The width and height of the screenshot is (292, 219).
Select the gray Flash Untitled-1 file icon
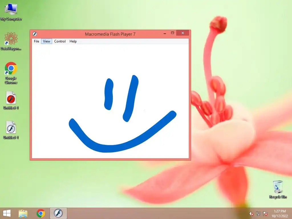pos(11,130)
